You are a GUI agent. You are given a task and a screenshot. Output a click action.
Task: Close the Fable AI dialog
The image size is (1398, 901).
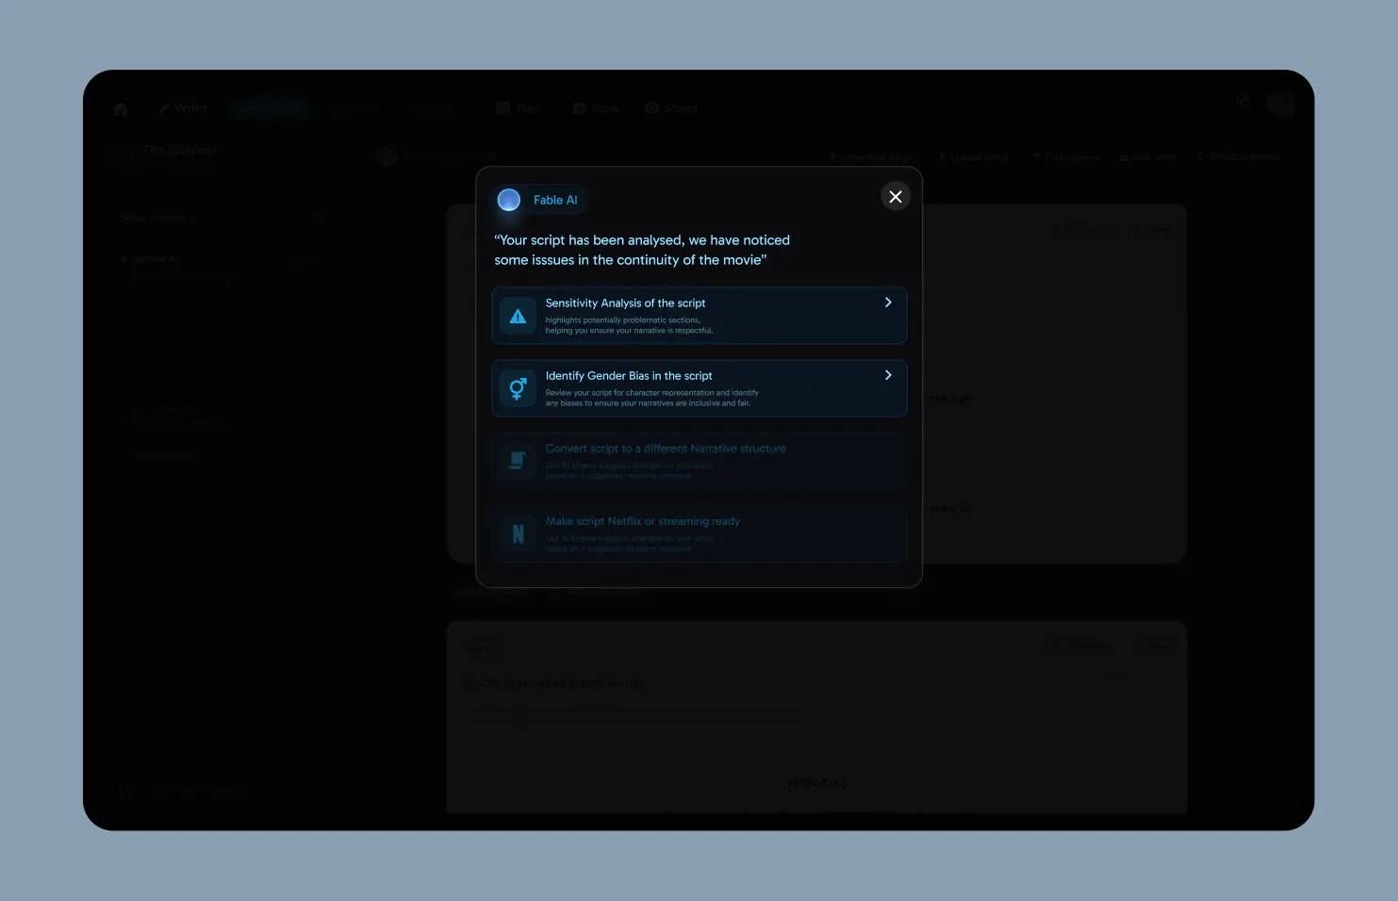coord(896,196)
